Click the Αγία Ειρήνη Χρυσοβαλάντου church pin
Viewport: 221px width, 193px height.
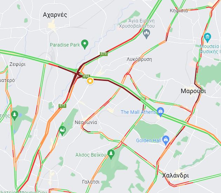click(x=146, y=34)
